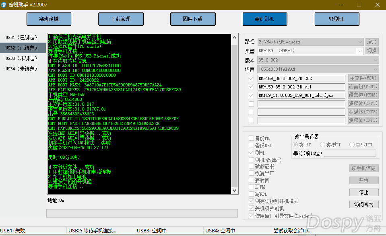Toggle checkbox for RM-159_35.0.002_PR.v11 file

coord(251,87)
